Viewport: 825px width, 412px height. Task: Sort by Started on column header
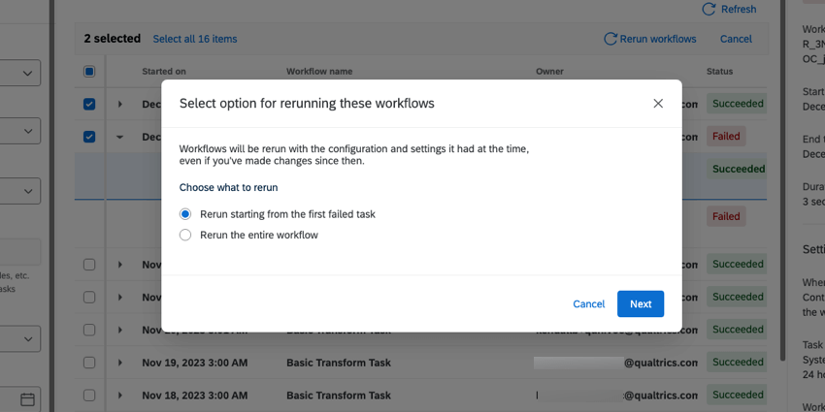pyautogui.click(x=164, y=72)
